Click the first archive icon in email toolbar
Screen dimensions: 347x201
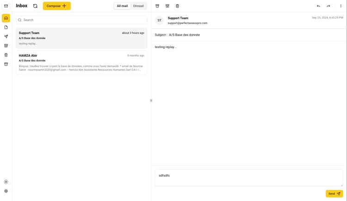pyautogui.click(x=157, y=6)
